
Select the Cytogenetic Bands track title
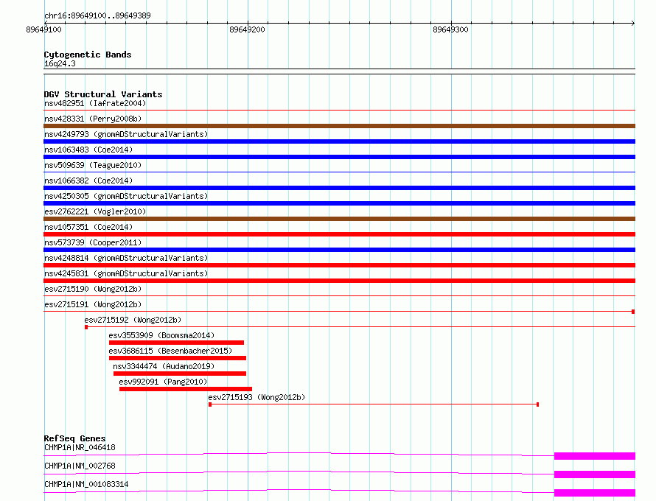point(88,55)
